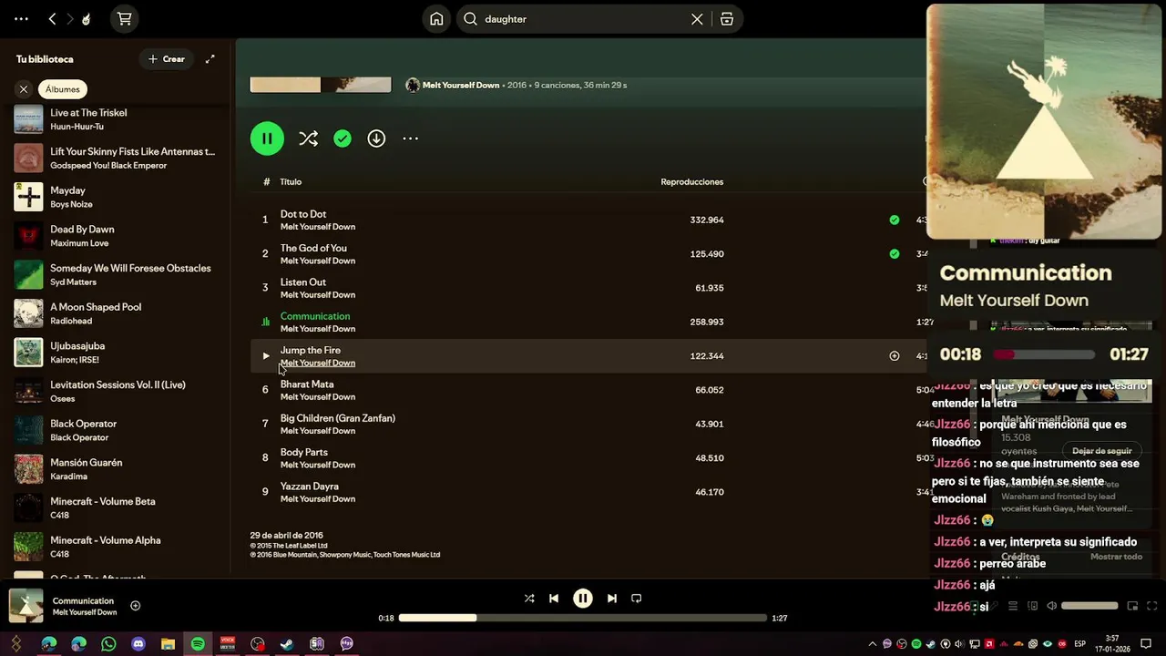Show hidden tray icons with the chevron
The width and height of the screenshot is (1166, 656).
click(x=873, y=644)
